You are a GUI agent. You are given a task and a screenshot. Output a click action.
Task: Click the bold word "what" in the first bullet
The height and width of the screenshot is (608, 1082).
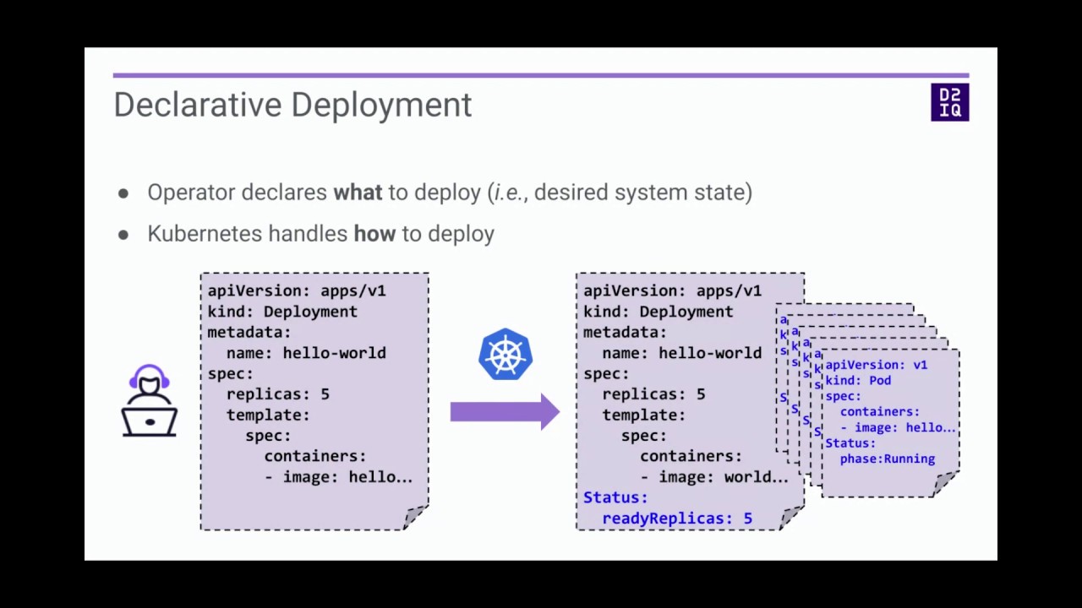point(358,193)
